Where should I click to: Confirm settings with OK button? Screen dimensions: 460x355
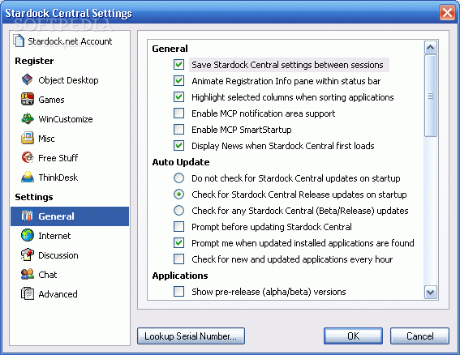353,336
